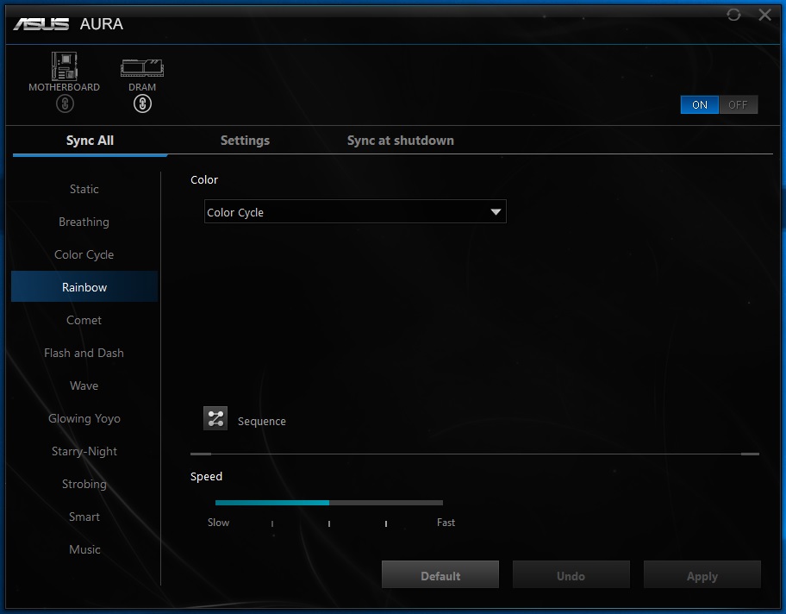Viewport: 786px width, 614px height.
Task: Choose the Breathing lighting effect
Action: coord(84,222)
